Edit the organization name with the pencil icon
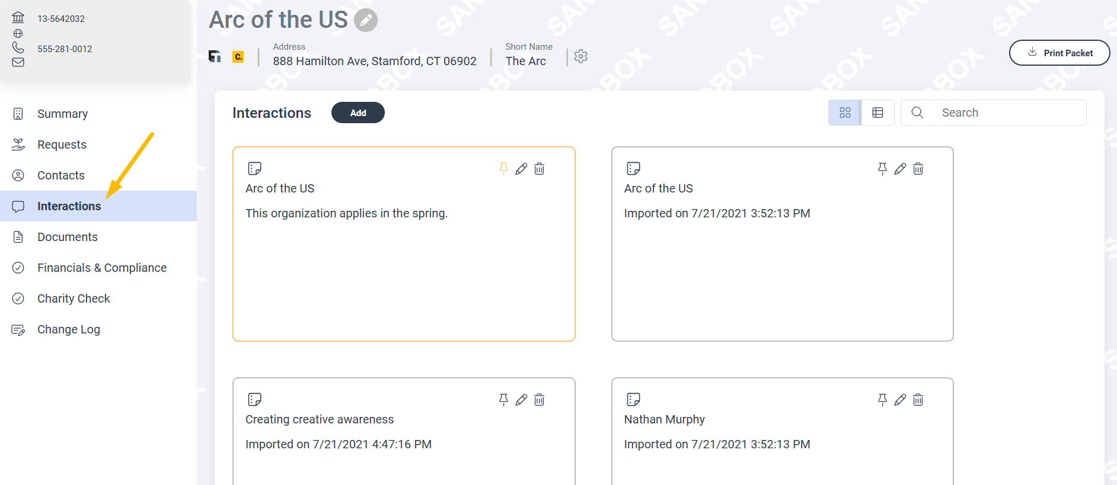The image size is (1117, 485). point(366,21)
